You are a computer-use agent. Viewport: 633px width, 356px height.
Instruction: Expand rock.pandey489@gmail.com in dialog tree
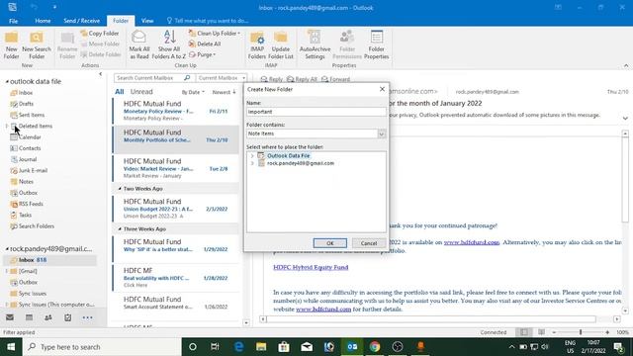(252, 163)
